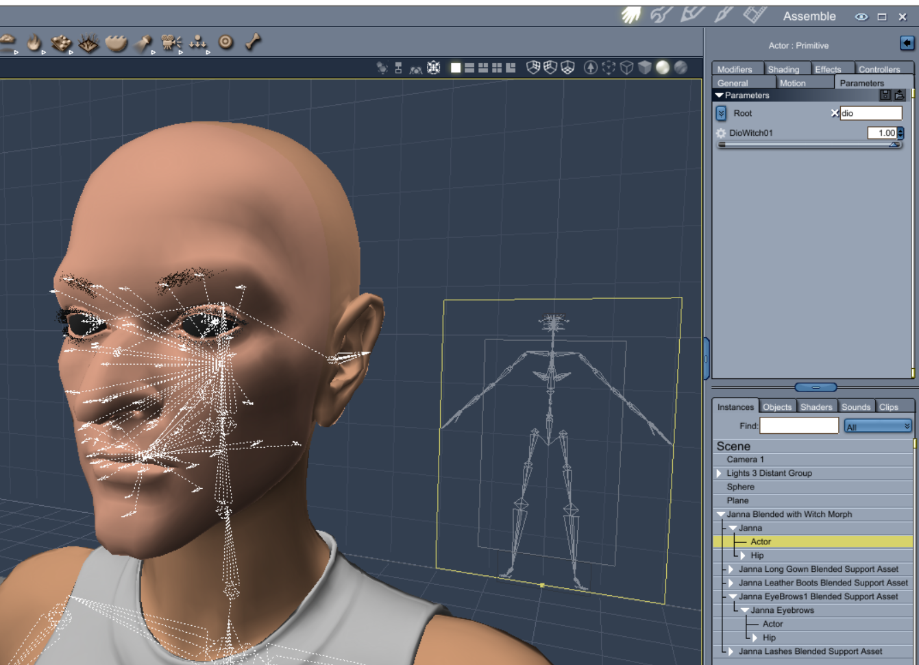The image size is (919, 665).
Task: Collapse the Parameters section triangle
Action: 719,95
